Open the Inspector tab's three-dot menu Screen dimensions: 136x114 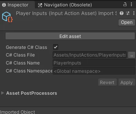(x=131, y=4)
